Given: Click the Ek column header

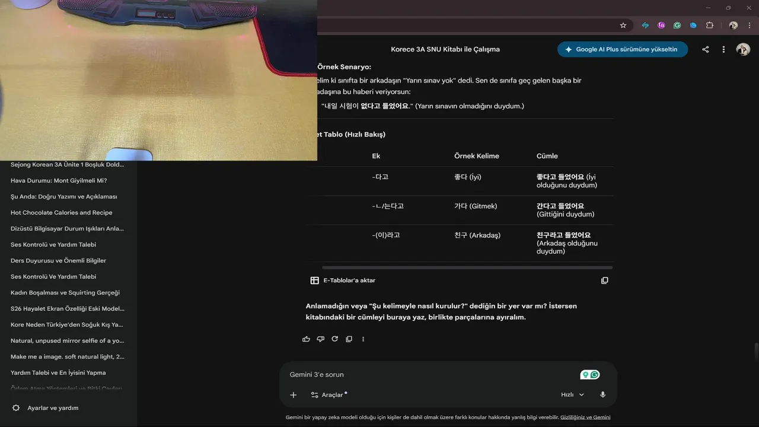Looking at the screenshot, I should coord(376,156).
